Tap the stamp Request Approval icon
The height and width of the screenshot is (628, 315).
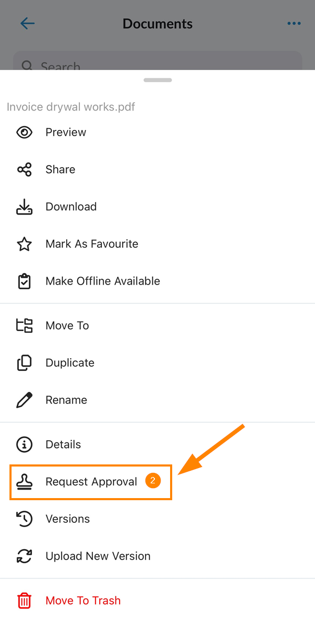pos(24,482)
